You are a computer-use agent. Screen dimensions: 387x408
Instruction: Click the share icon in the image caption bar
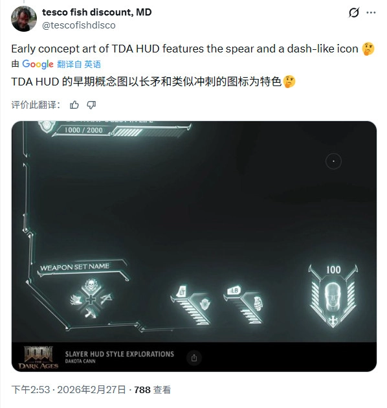[194, 358]
